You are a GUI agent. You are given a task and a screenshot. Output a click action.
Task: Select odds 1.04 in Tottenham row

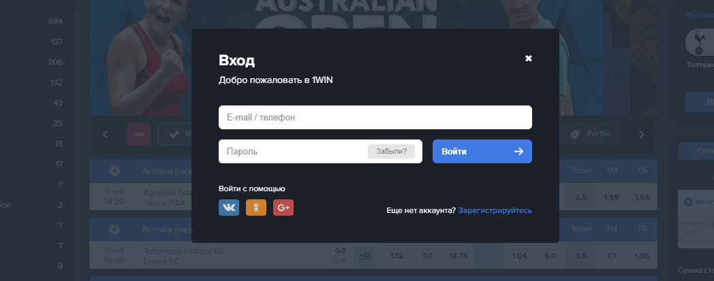(519, 256)
